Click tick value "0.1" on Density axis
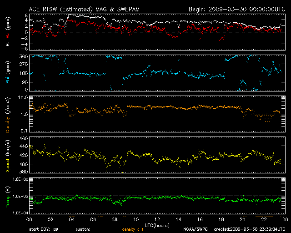291x233 pixels. tap(24, 131)
